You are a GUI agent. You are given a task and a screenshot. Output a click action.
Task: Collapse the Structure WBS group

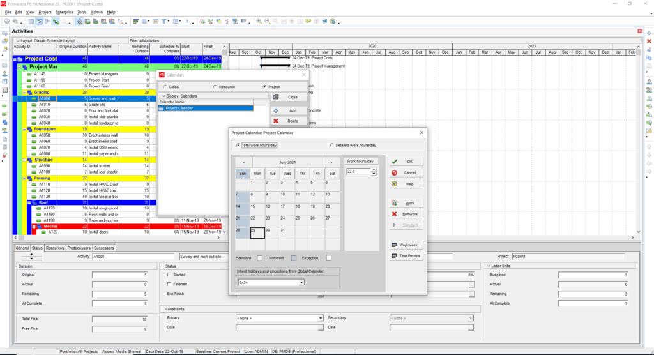pyautogui.click(x=25, y=160)
